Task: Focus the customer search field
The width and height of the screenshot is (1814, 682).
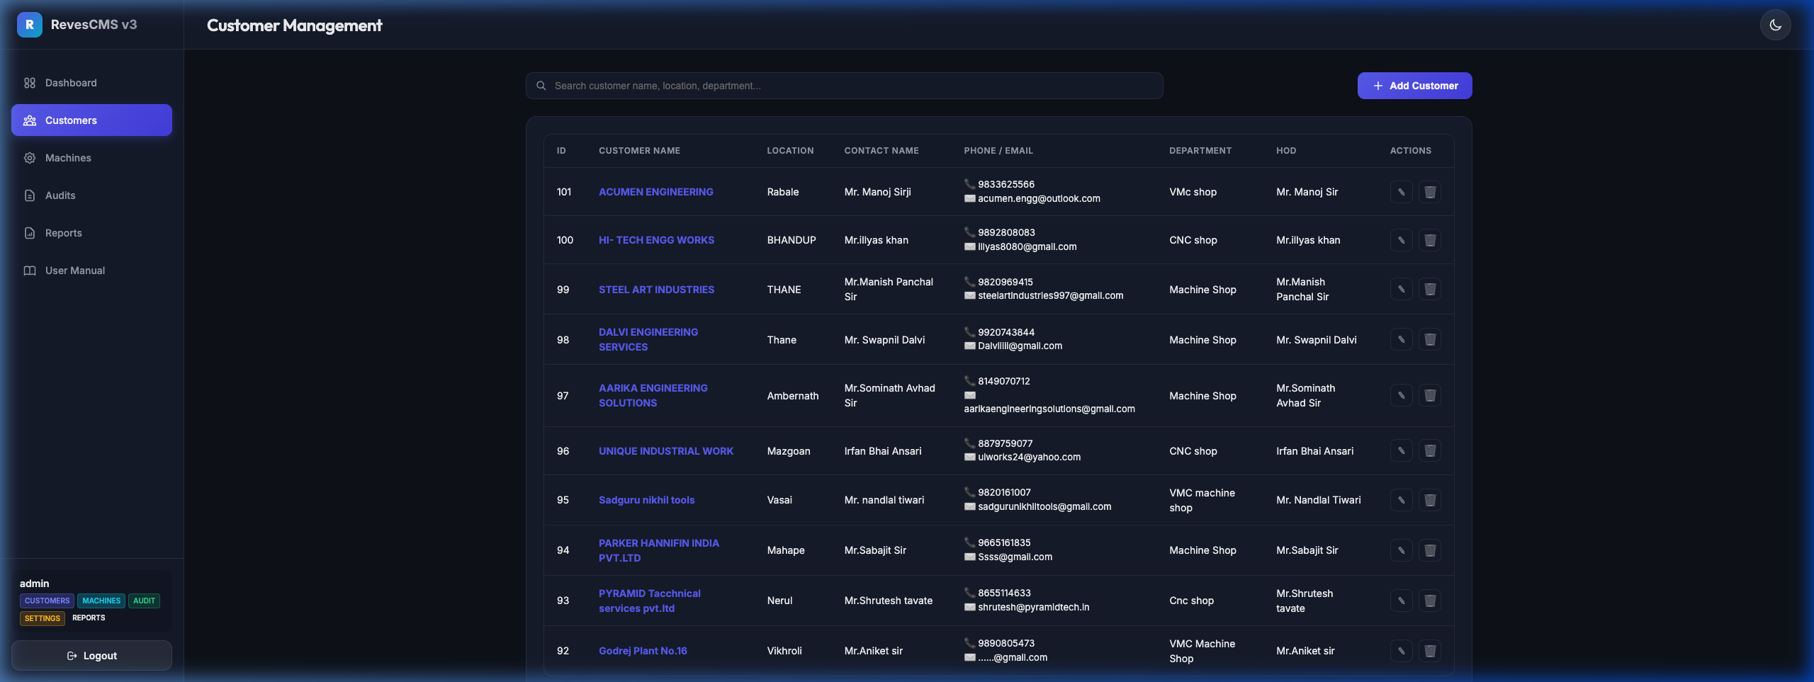Action: point(844,86)
